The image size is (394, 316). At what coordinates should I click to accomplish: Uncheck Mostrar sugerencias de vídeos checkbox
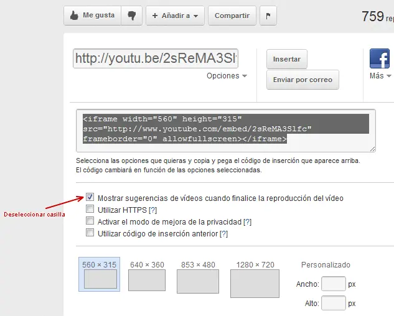[90, 197]
